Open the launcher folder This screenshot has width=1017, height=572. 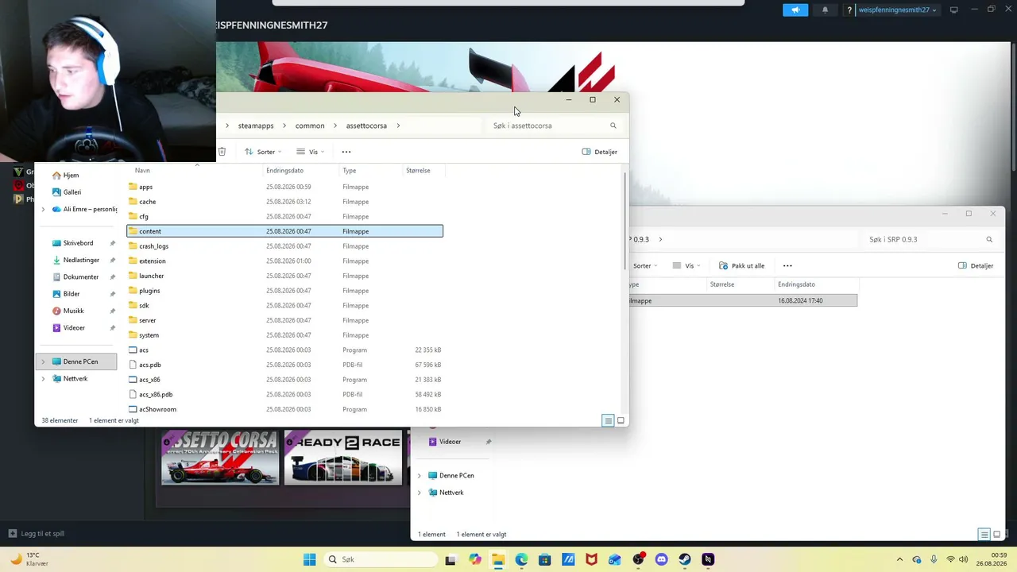click(284, 276)
